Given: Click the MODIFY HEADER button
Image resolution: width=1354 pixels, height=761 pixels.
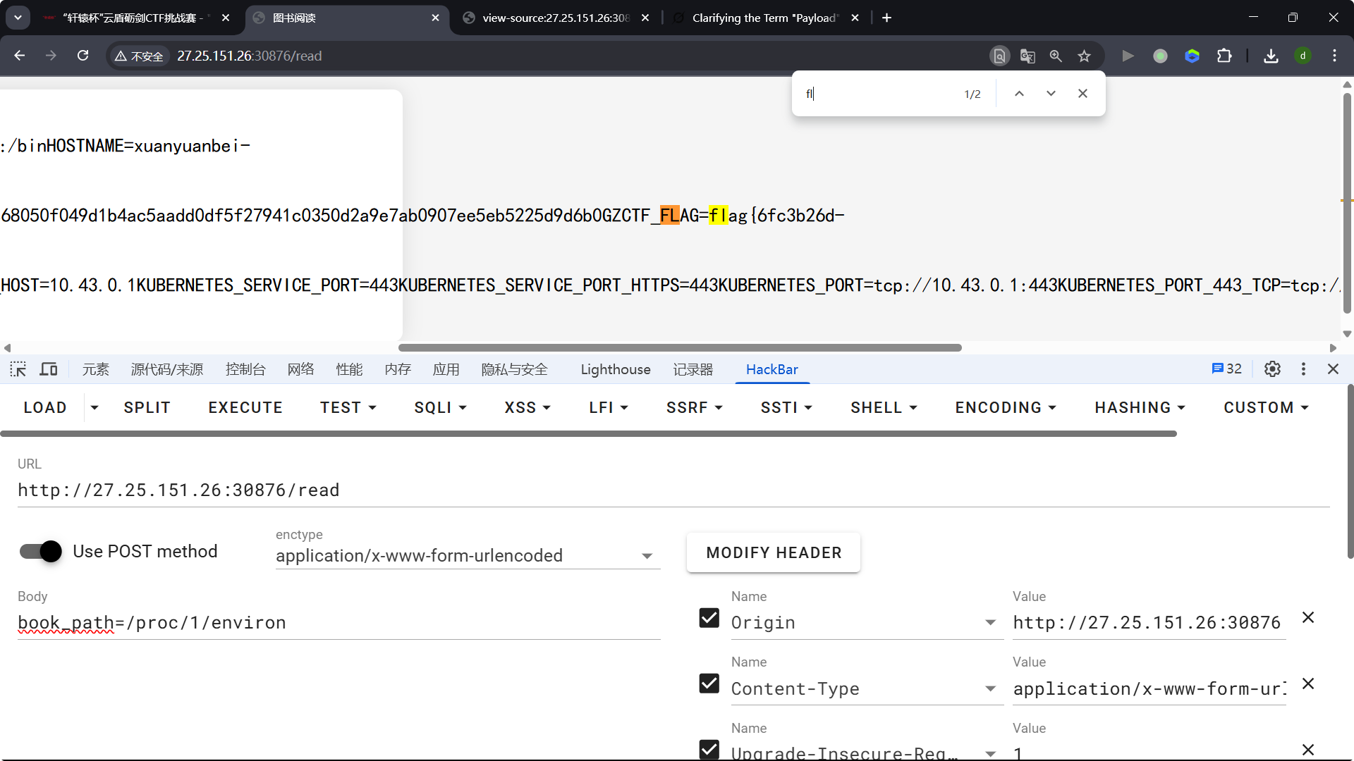Looking at the screenshot, I should pos(774,552).
